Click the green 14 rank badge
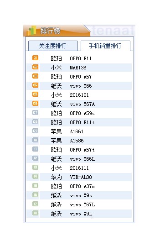The image size is (165, 241). 35,177
